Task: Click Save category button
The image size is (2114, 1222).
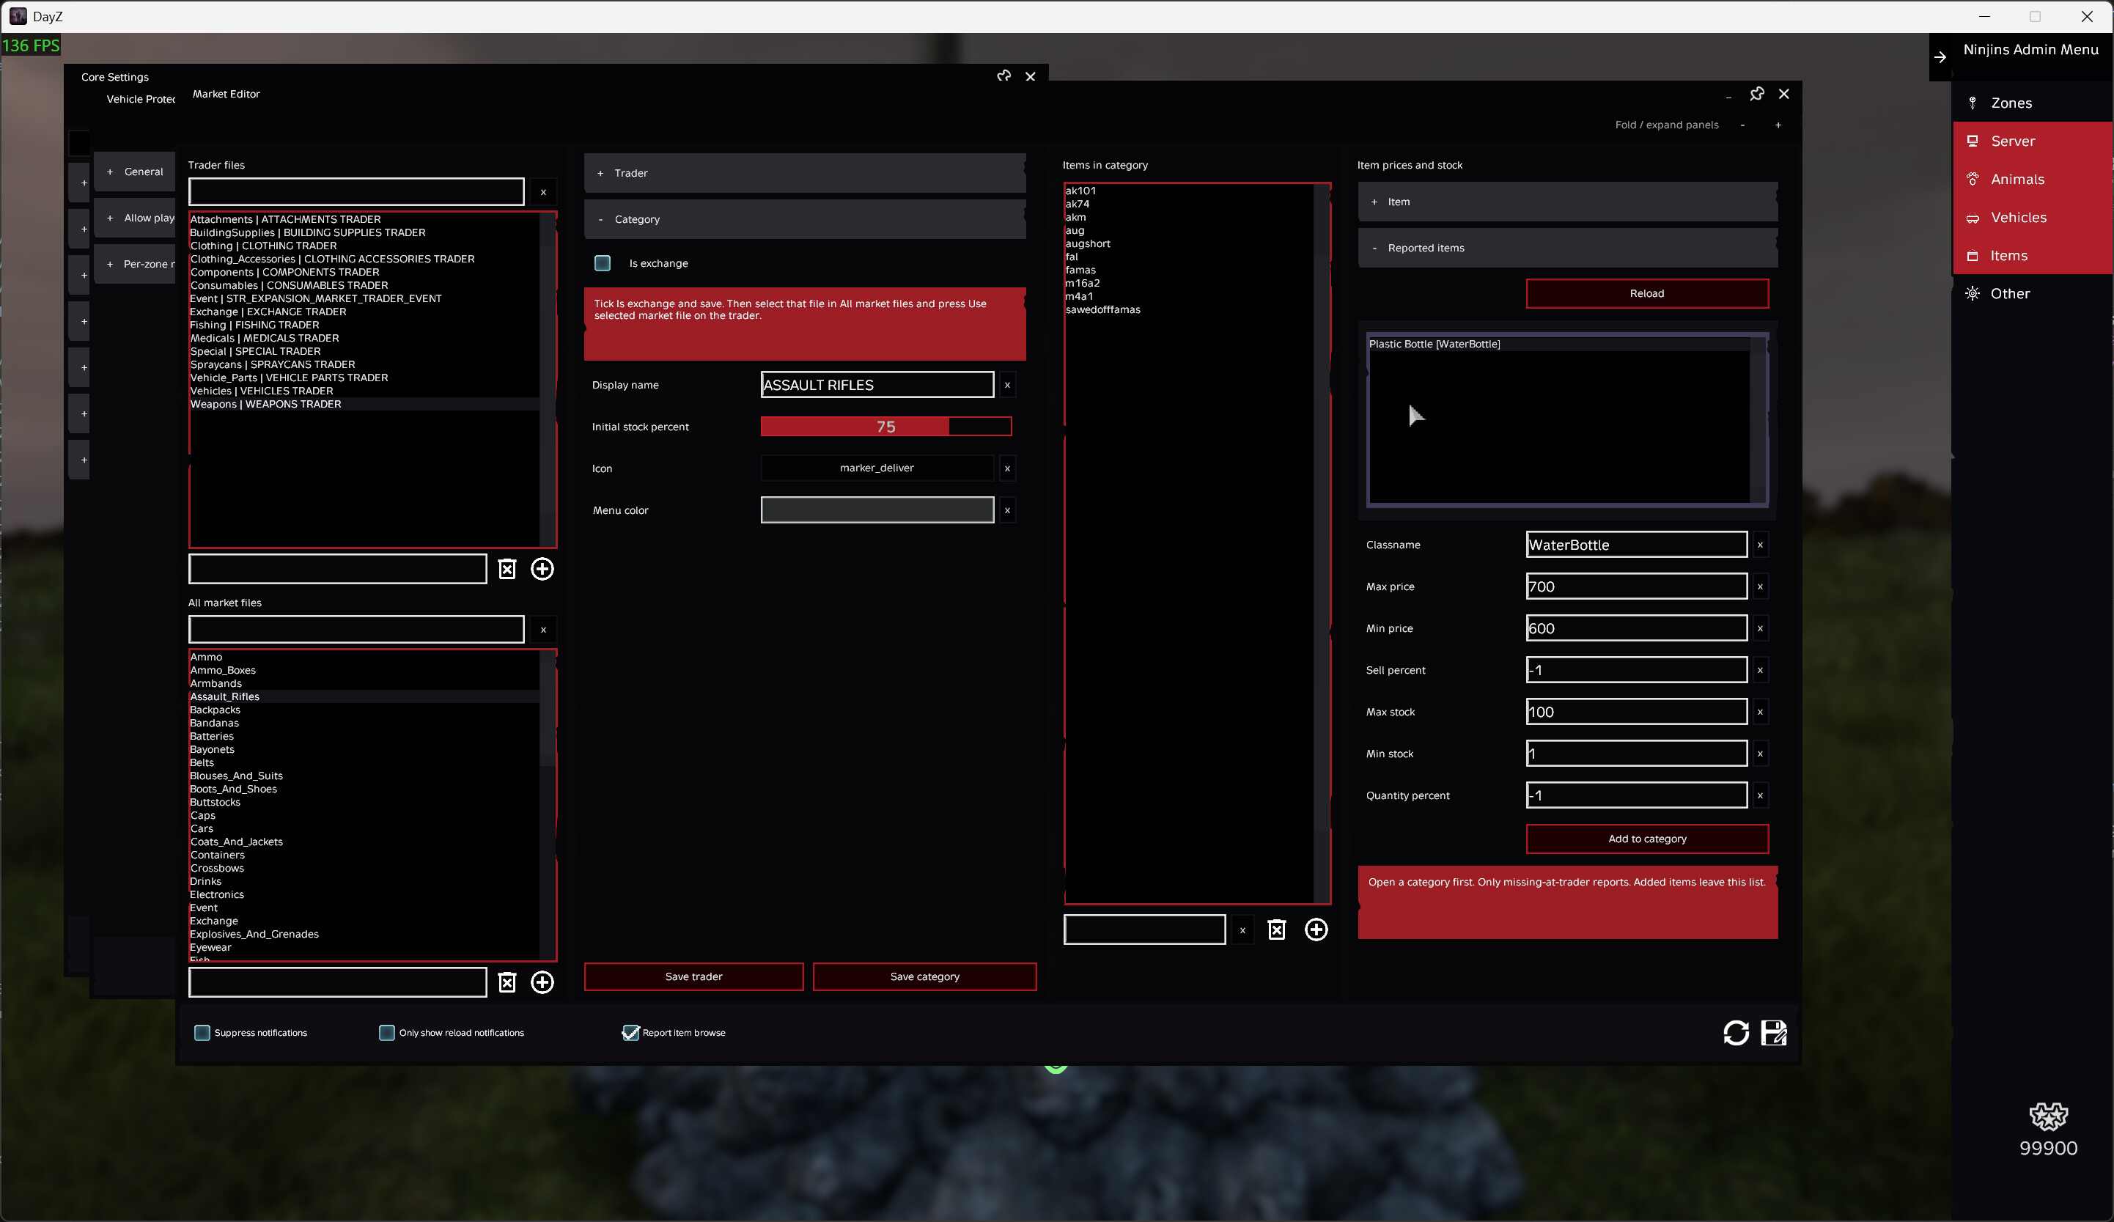Action: click(x=924, y=976)
